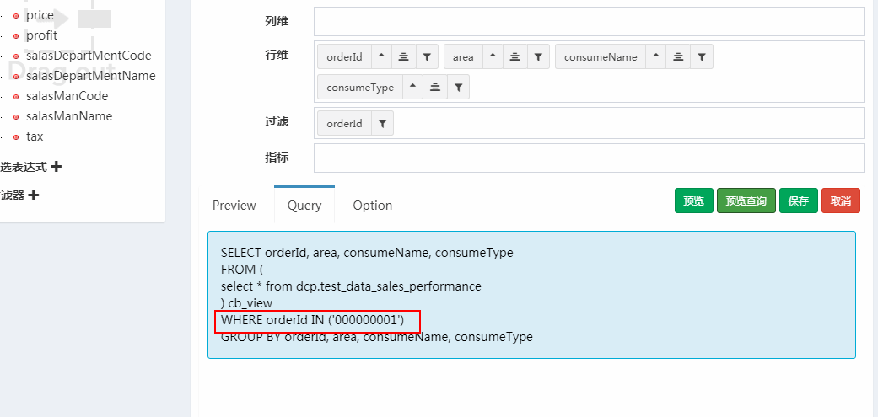Click SQL line starting with SELECT orderId
This screenshot has height=417, width=878.
tap(368, 253)
